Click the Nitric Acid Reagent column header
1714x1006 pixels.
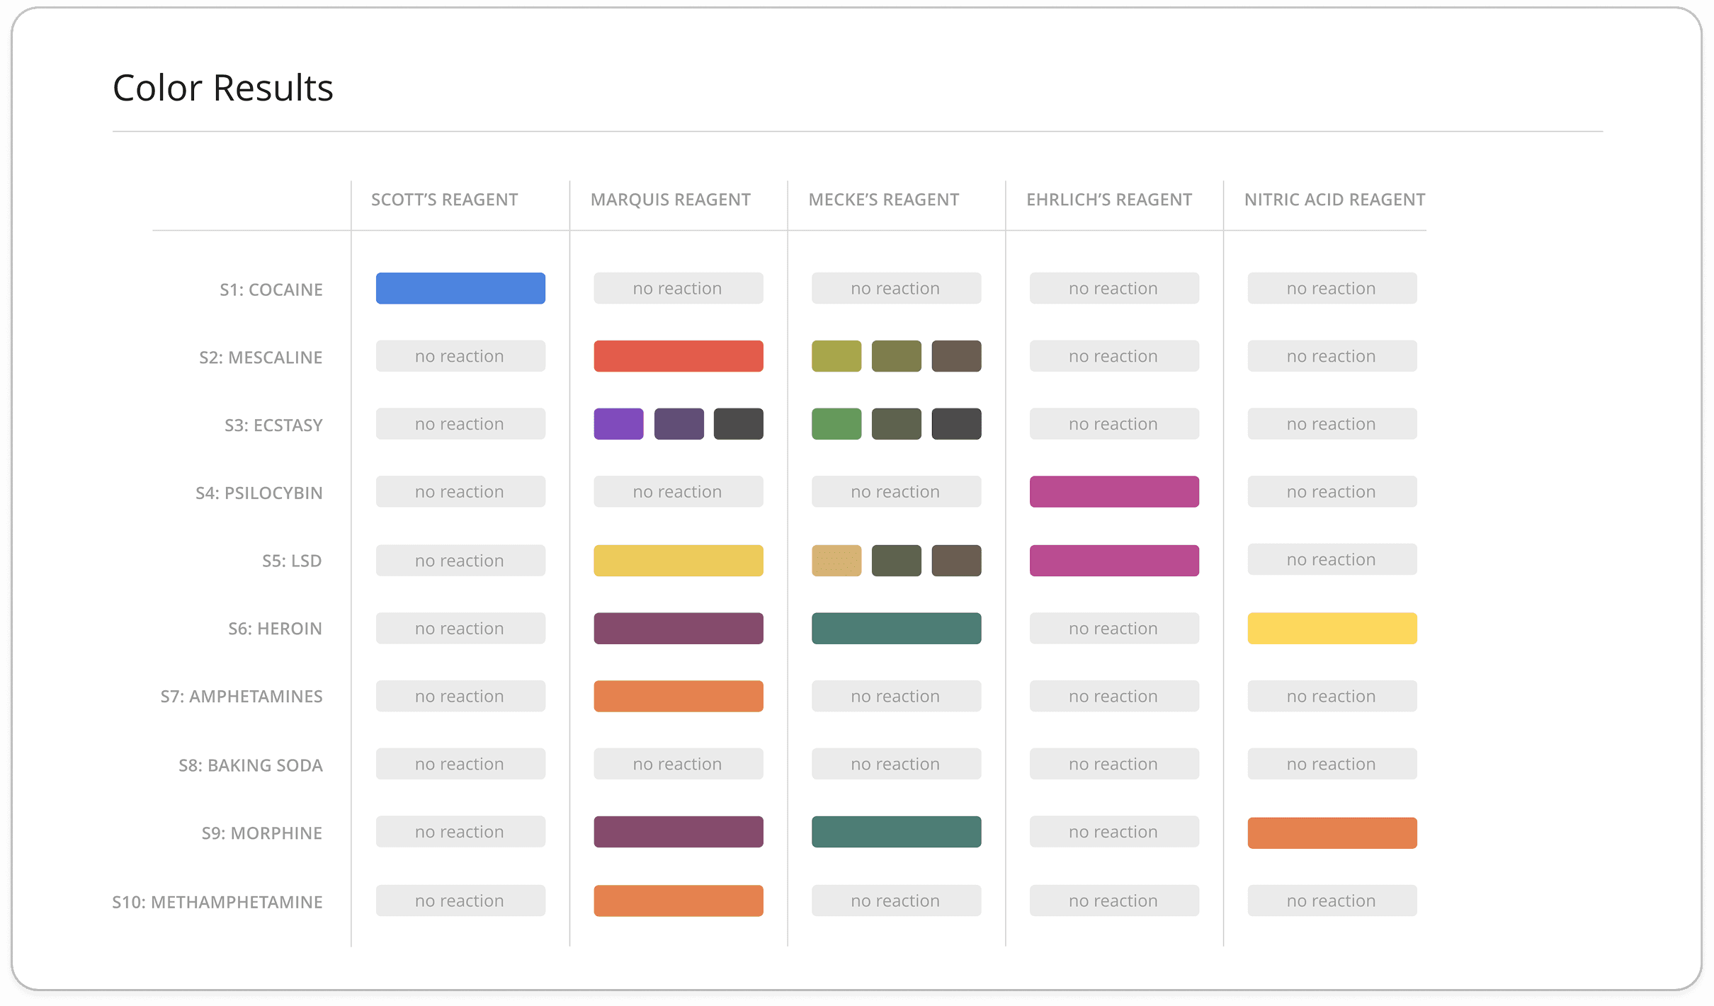coord(1334,200)
